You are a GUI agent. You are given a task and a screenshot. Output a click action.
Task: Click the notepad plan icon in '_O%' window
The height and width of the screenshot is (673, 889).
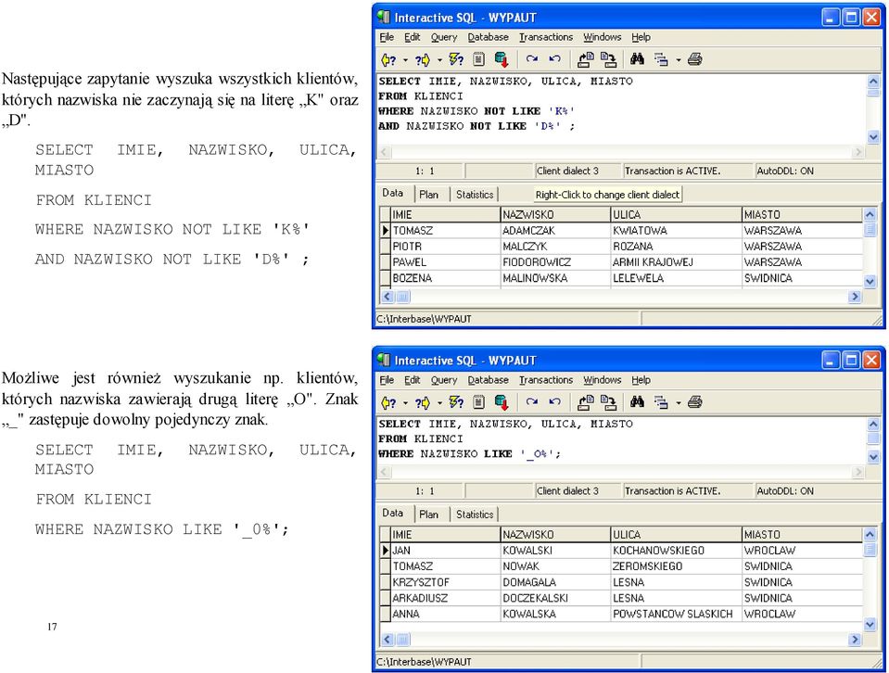click(478, 402)
